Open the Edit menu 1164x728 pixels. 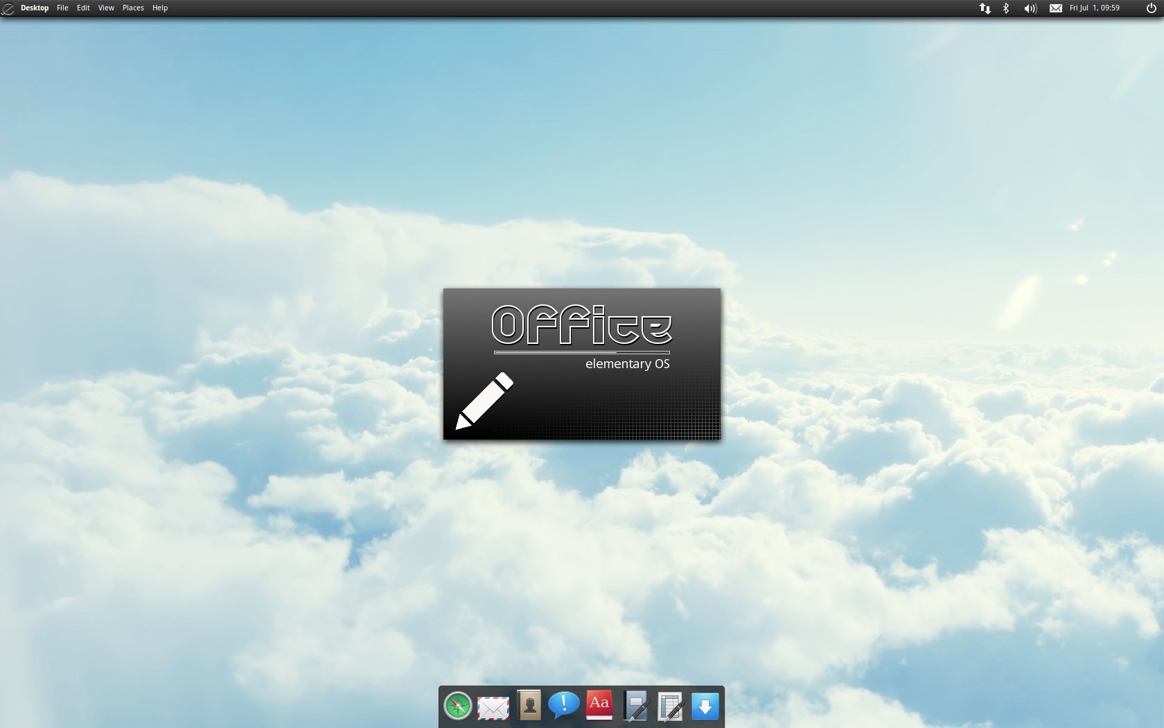83,8
